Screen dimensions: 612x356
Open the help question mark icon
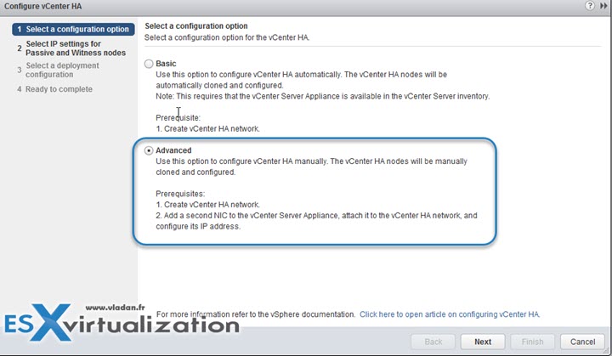590,6
